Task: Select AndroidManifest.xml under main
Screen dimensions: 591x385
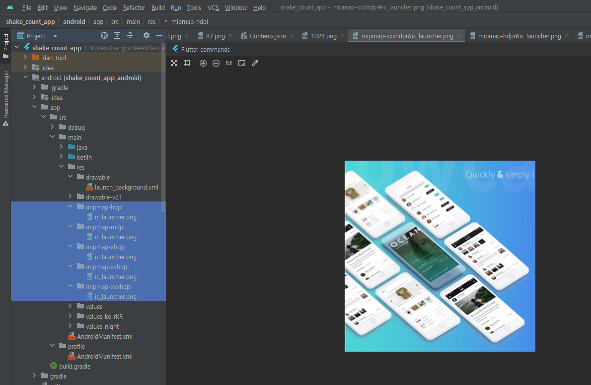Action: 100,336
